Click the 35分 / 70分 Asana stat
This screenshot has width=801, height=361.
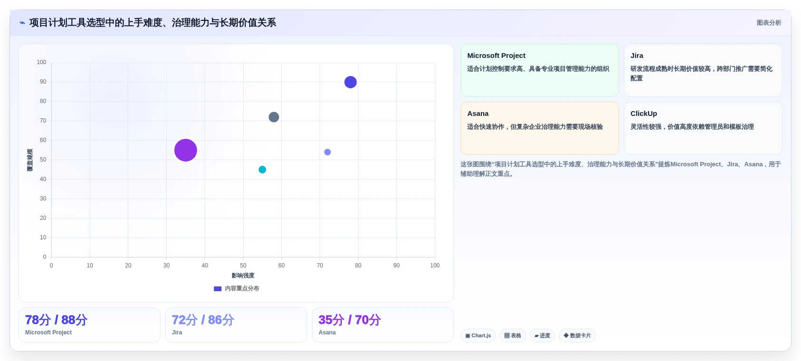383,325
